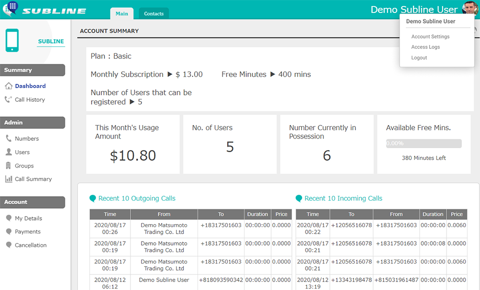Switch to the Contacts tab
Image resolution: width=480 pixels, height=290 pixels.
pos(153,13)
